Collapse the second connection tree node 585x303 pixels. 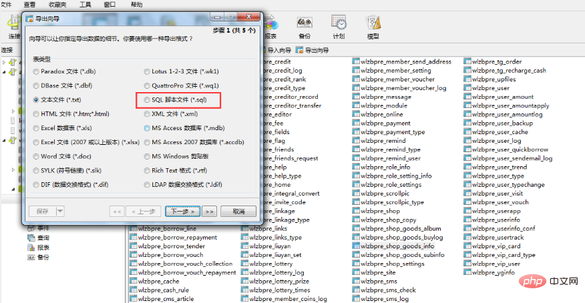[x=4, y=71]
